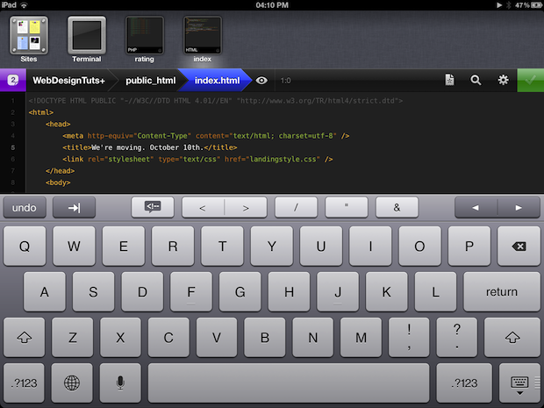Navigate to public_html breadcrumb
This screenshot has height=408, width=544.
point(150,81)
